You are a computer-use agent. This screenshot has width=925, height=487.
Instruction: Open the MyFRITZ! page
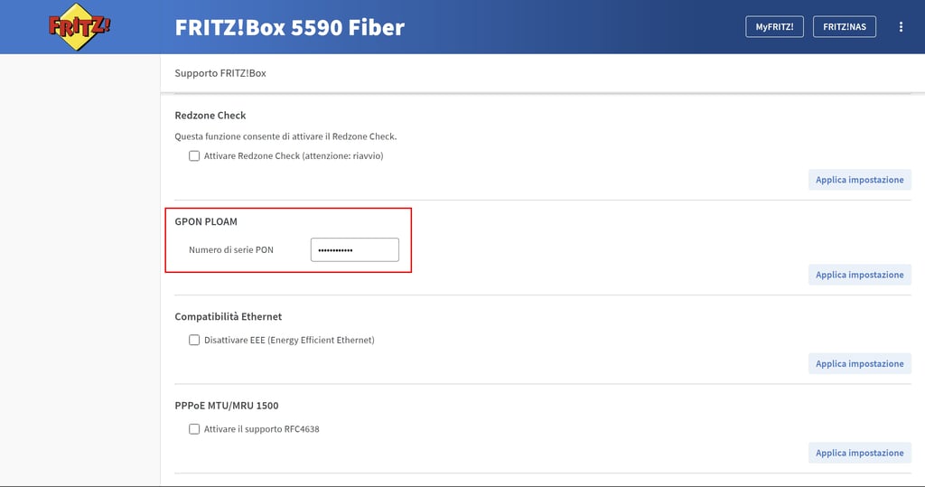(774, 27)
